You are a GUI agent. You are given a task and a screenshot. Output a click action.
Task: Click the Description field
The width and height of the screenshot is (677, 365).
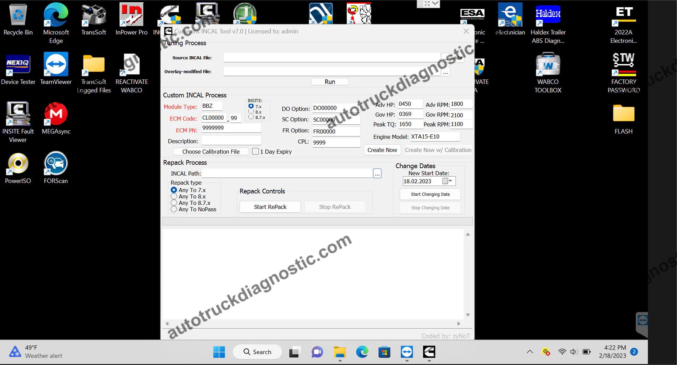click(231, 141)
